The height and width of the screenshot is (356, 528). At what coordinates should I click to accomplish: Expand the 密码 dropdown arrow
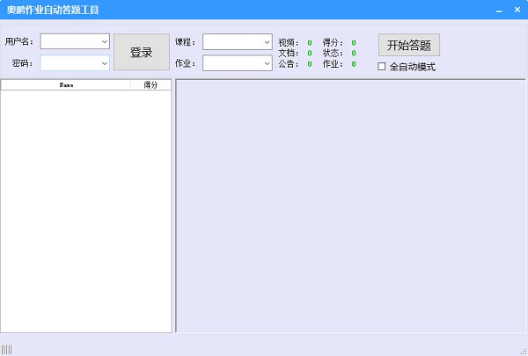(104, 63)
